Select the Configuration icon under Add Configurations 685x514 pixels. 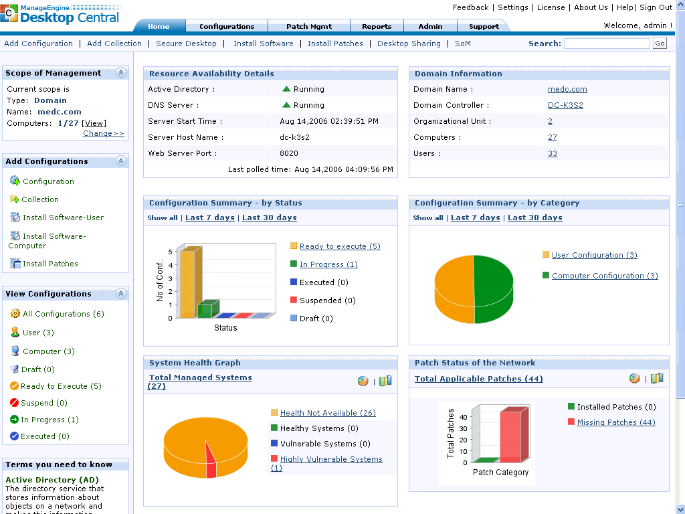[x=14, y=181]
